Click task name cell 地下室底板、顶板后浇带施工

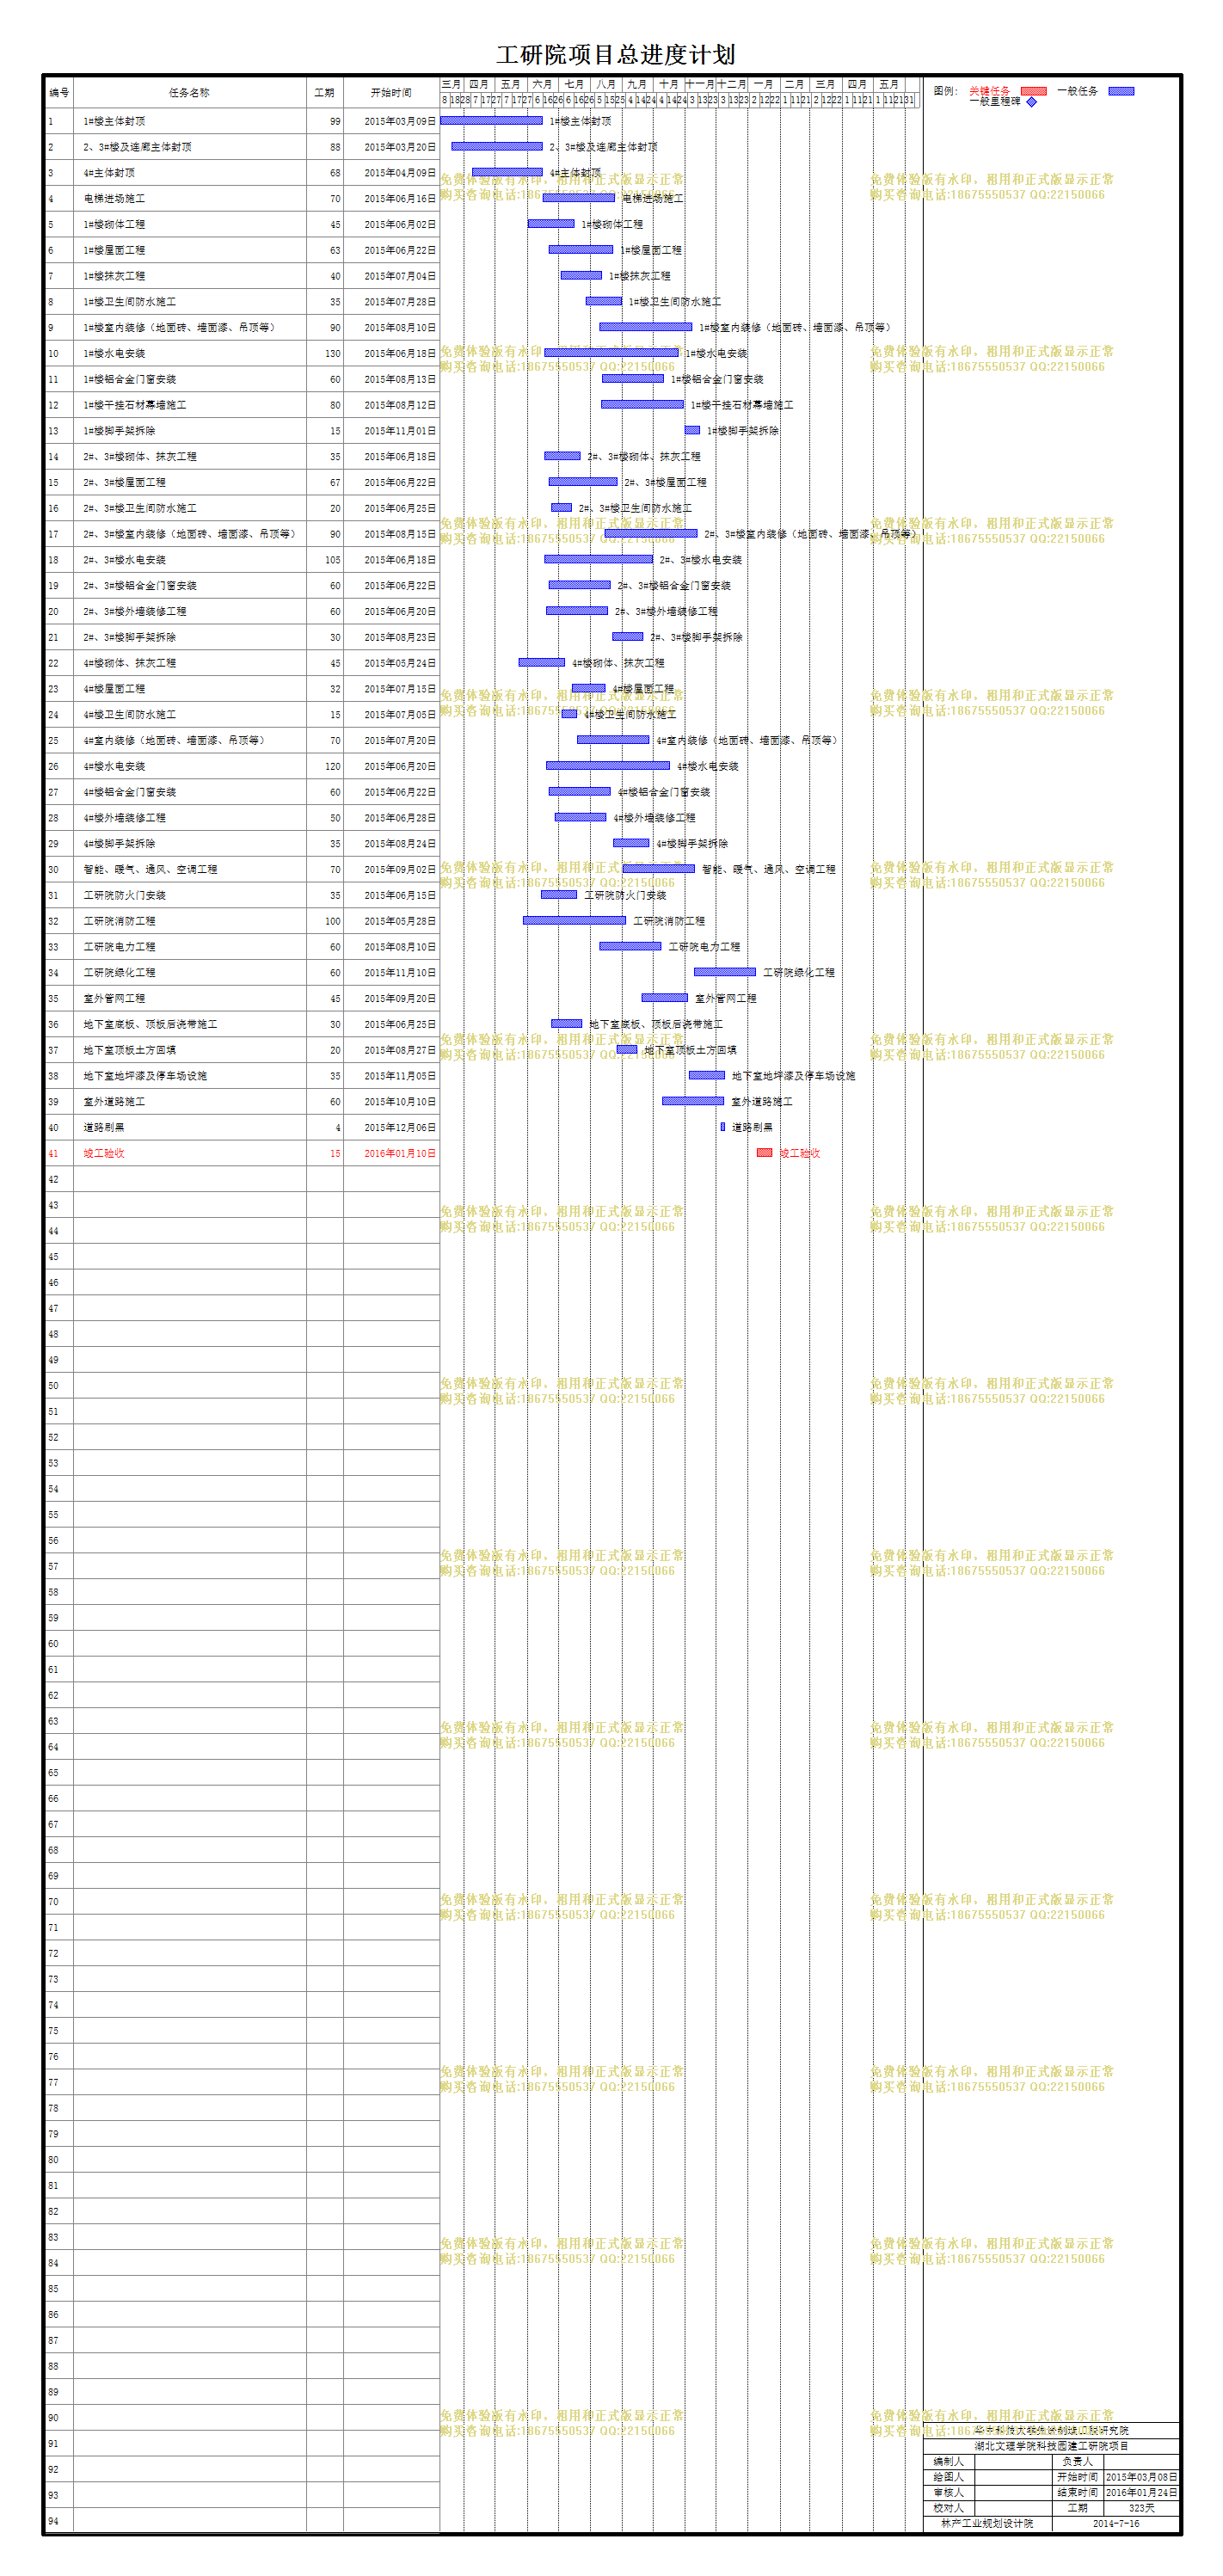click(x=189, y=1025)
